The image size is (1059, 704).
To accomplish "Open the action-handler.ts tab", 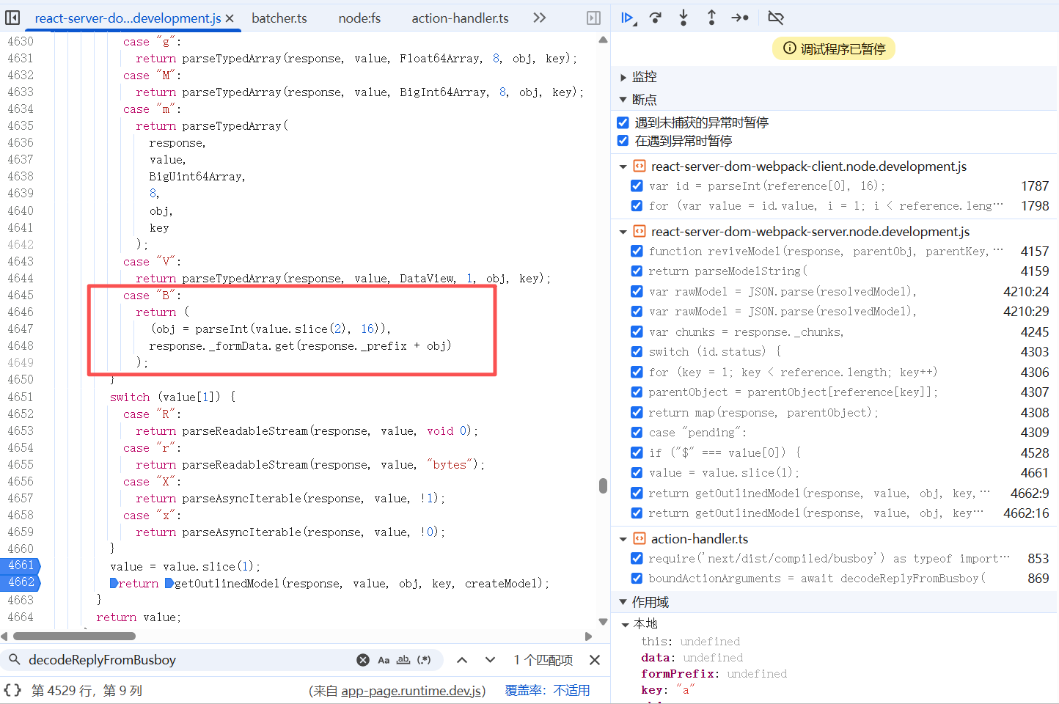I will click(460, 18).
